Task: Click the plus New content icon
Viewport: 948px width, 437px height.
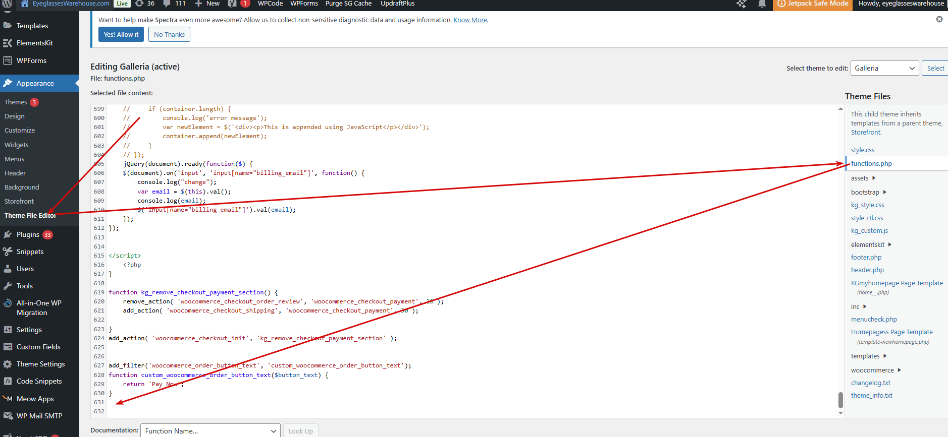Action: (x=198, y=4)
